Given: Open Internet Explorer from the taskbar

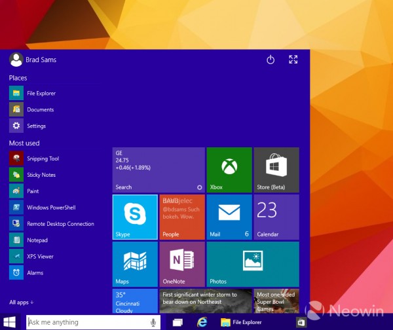Looking at the screenshot, I should point(202,322).
